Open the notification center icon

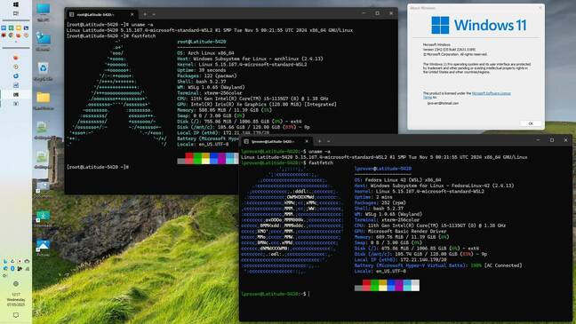[16, 315]
